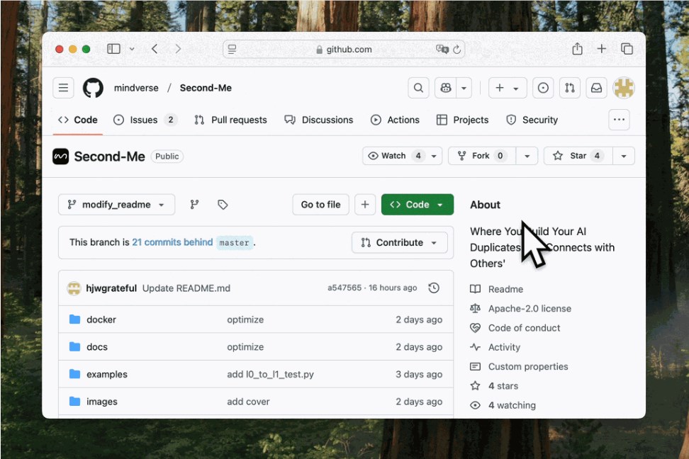Star the Second-Me repository
Viewport: 689px width, 459px height.
(x=578, y=156)
